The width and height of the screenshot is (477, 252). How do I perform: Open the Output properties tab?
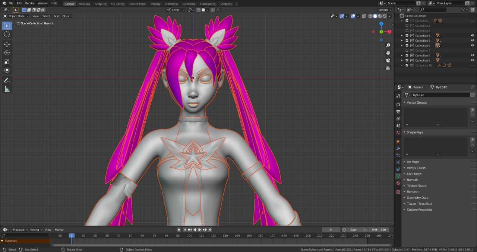[x=398, y=112]
